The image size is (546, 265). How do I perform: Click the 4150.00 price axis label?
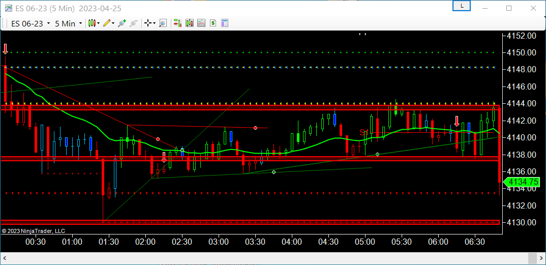point(522,52)
